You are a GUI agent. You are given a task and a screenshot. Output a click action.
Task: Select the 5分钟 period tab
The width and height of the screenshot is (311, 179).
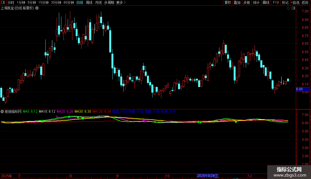[x=32, y=2]
